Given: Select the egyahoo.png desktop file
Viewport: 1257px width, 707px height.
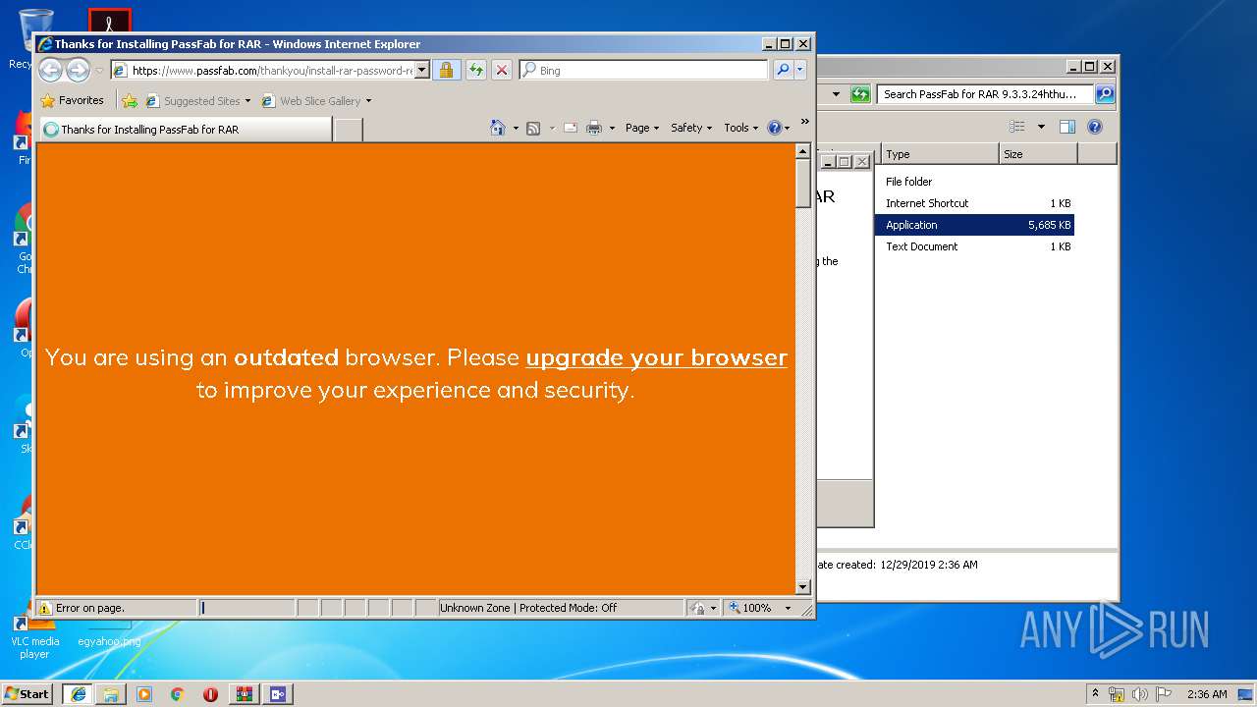Looking at the screenshot, I should tap(109, 641).
